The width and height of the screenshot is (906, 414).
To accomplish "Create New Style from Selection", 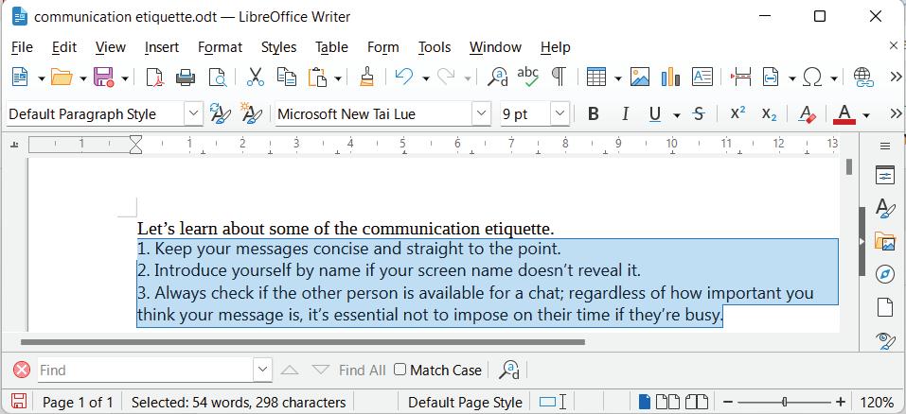I will point(251,113).
